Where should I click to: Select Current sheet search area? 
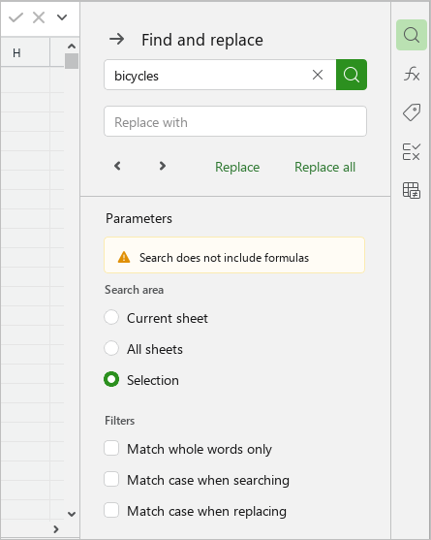click(x=111, y=317)
